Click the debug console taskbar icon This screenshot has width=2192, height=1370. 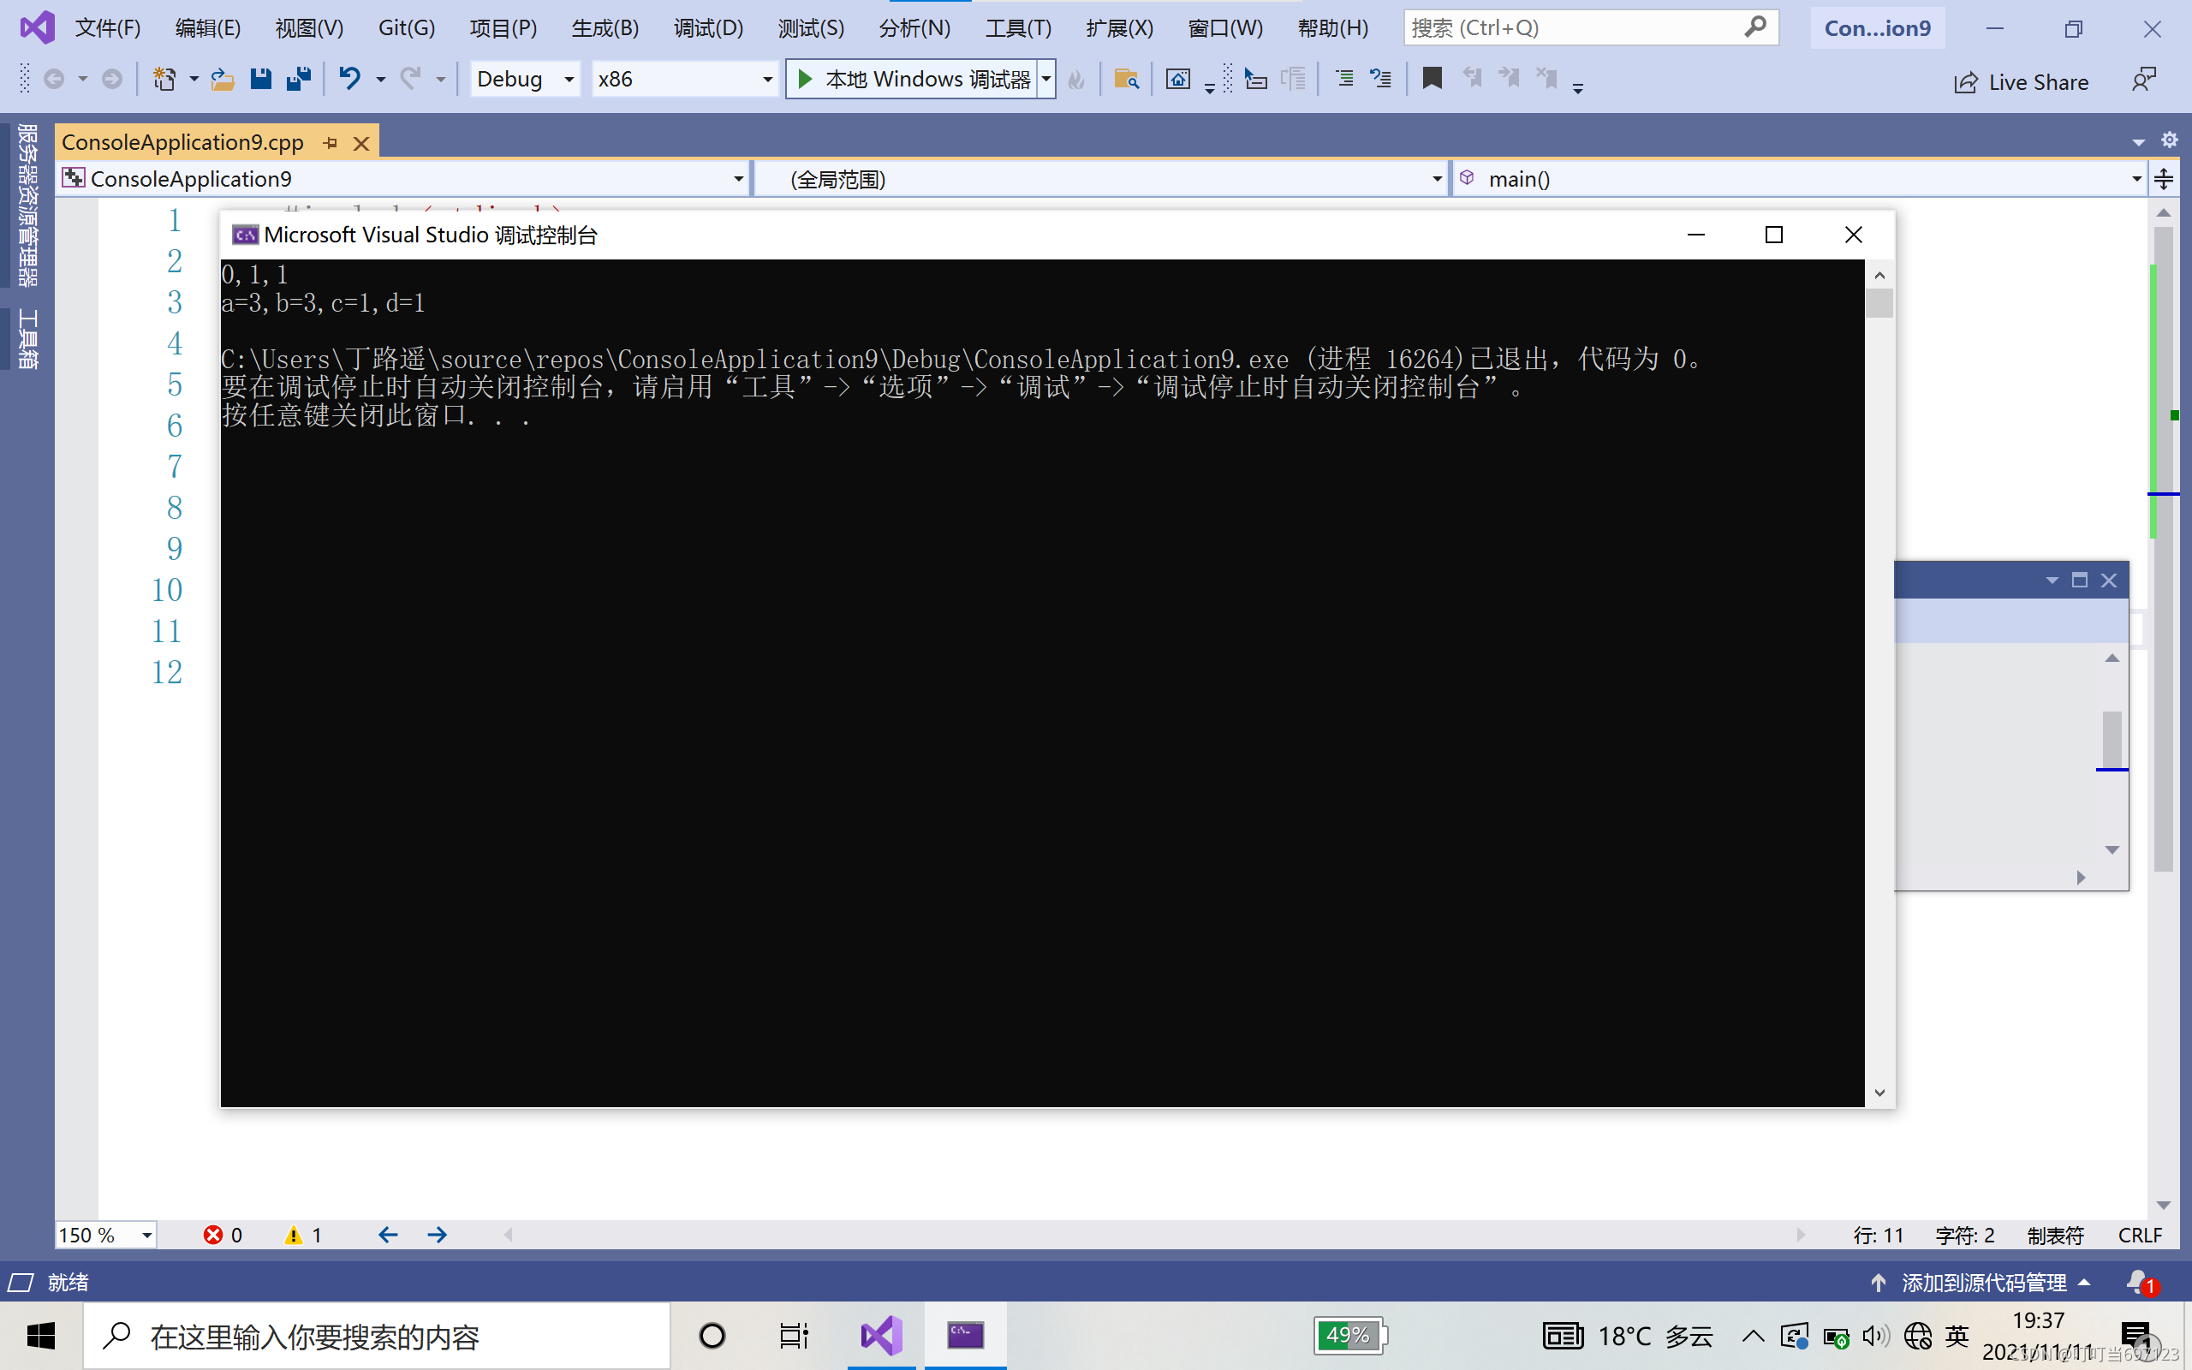[966, 1336]
